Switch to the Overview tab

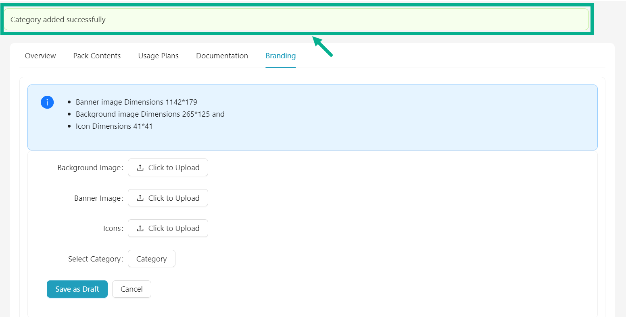click(40, 56)
